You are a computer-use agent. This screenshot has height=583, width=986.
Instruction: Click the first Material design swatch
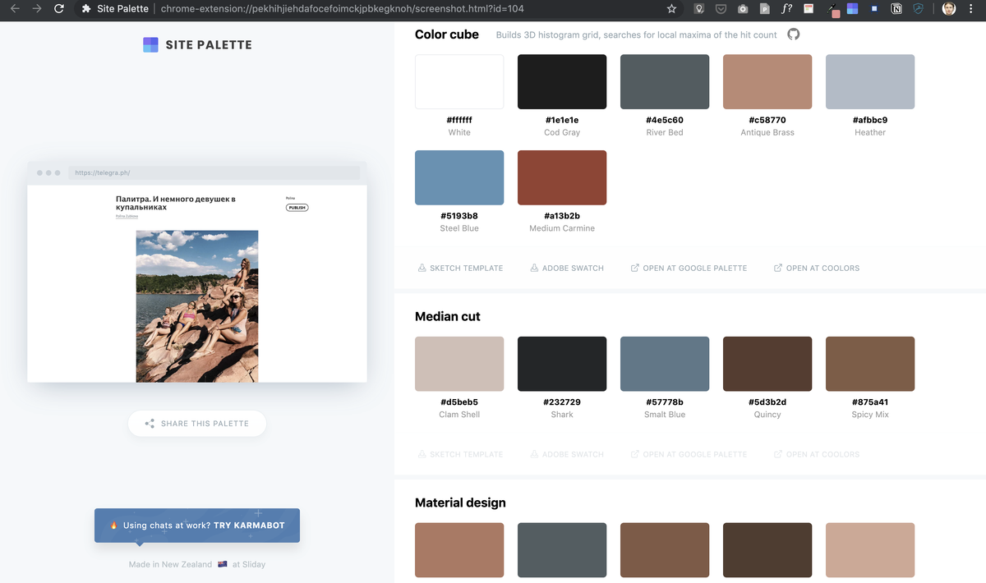coord(459,550)
